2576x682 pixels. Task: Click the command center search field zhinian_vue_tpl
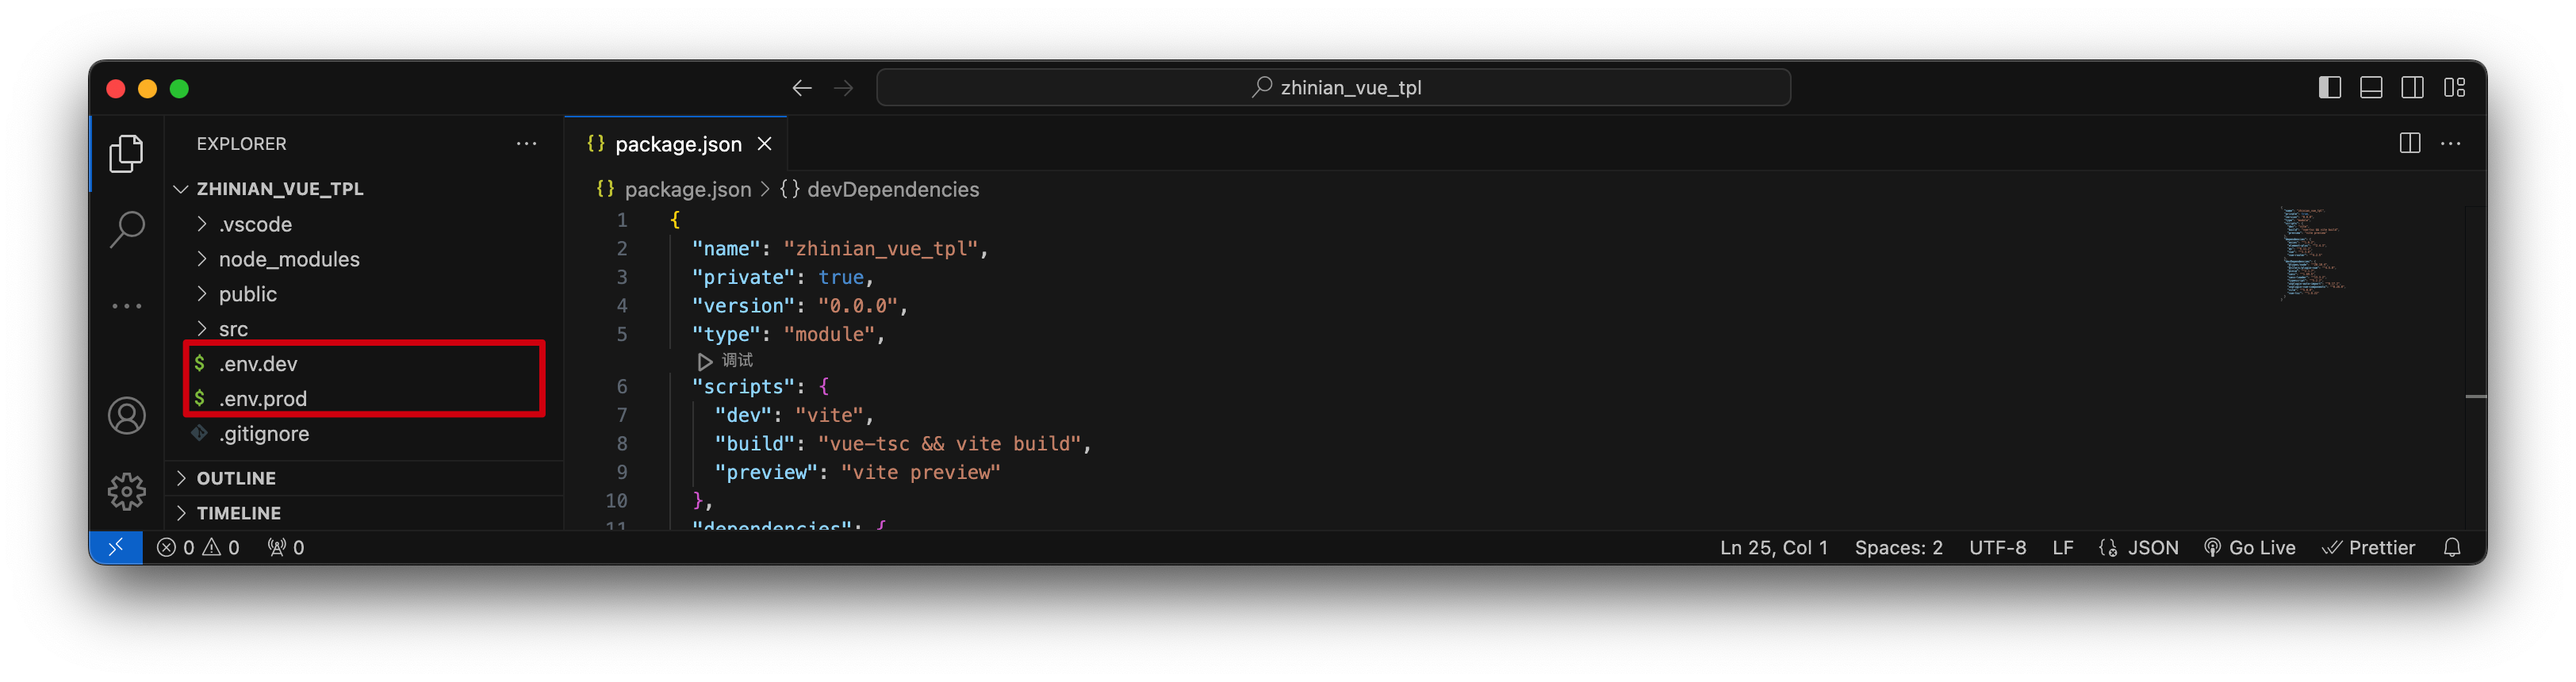click(x=1333, y=88)
